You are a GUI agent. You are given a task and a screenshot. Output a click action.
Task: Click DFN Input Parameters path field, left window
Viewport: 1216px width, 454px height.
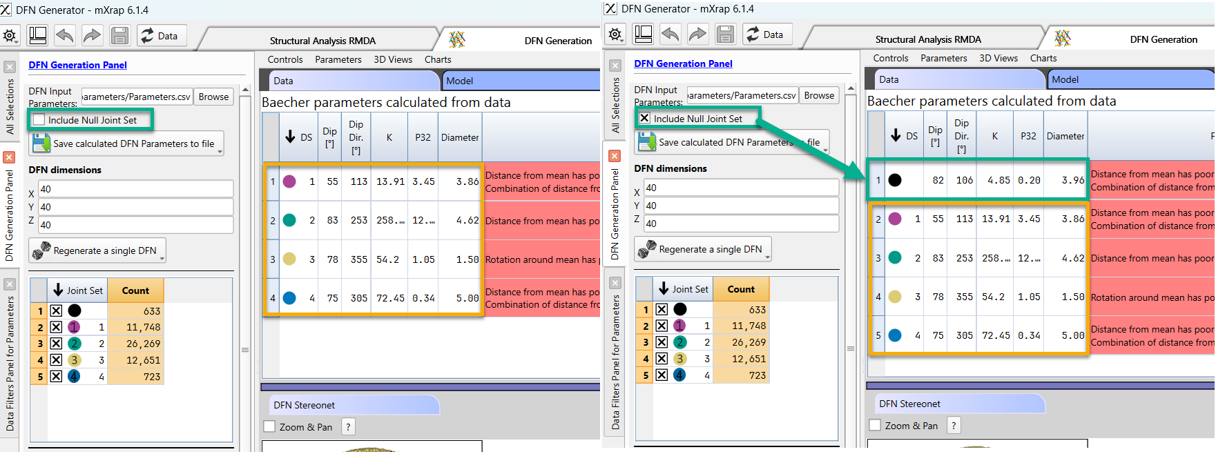pyautogui.click(x=137, y=97)
